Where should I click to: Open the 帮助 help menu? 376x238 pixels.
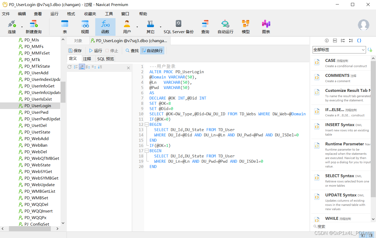pos(143,14)
